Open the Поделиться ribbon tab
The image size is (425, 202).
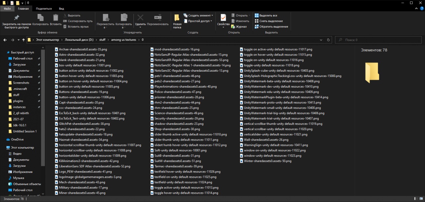click(43, 9)
